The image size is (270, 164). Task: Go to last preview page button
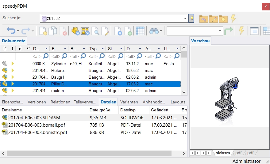(209, 153)
